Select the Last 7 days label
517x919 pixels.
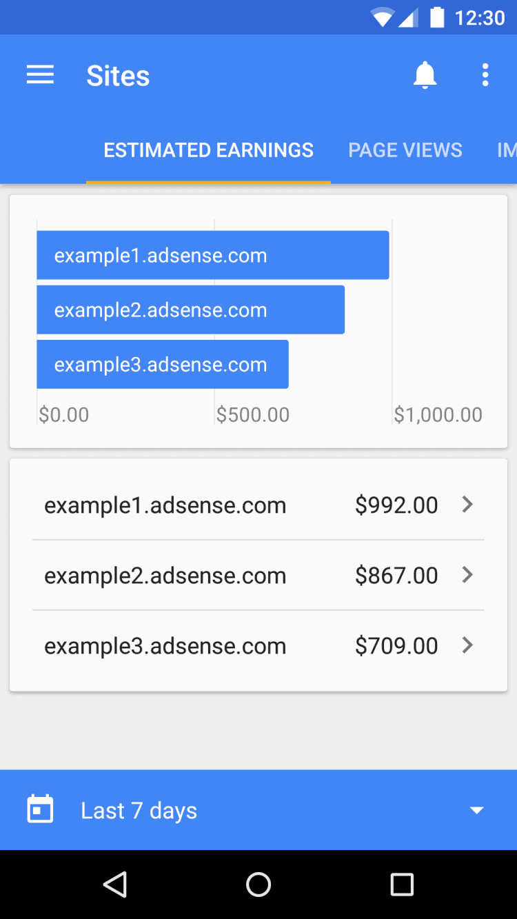coord(139,810)
